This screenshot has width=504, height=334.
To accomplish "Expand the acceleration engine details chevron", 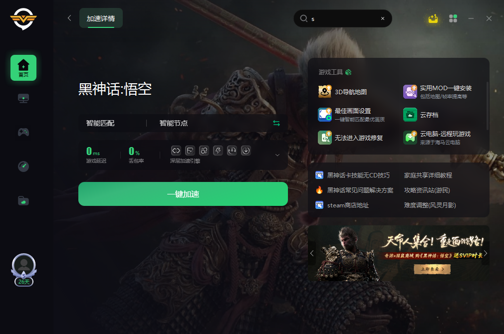I will [x=277, y=155].
